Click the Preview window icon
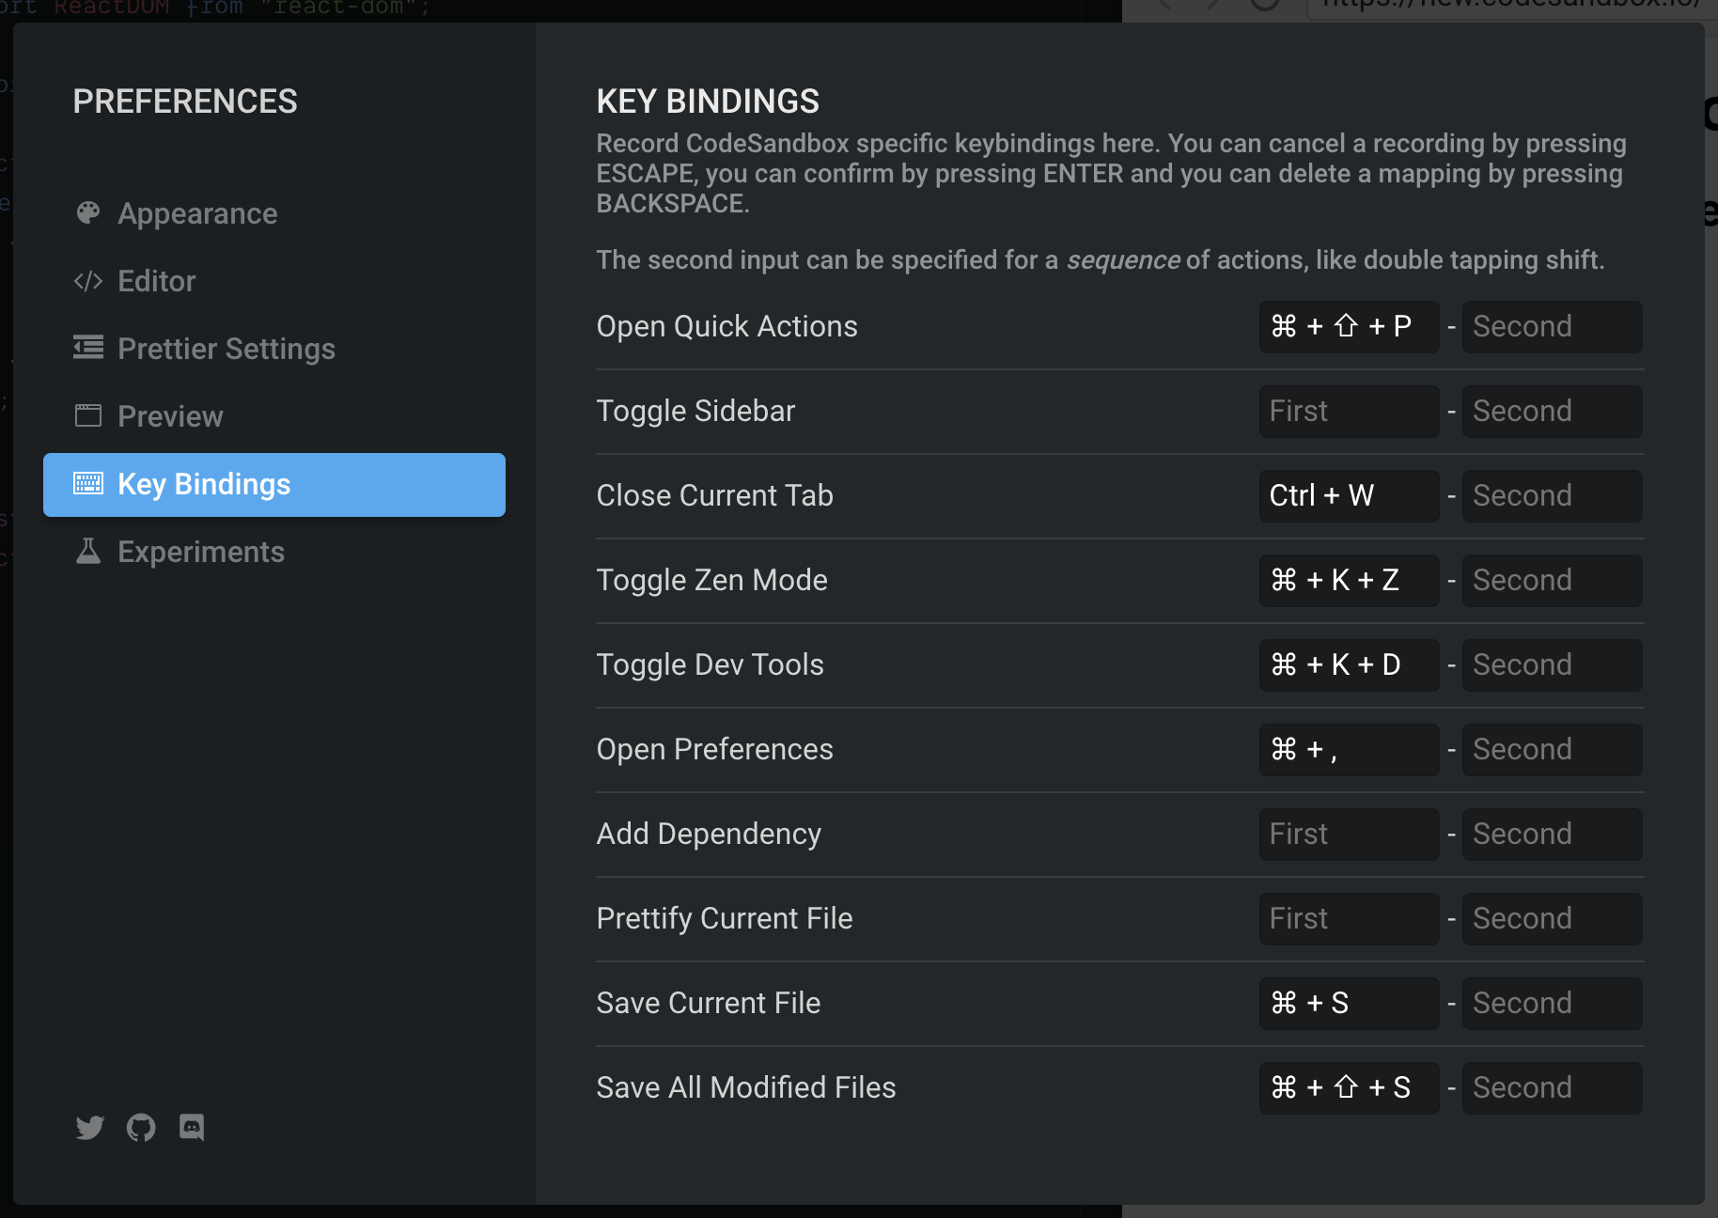The width and height of the screenshot is (1718, 1218). pos(87,415)
